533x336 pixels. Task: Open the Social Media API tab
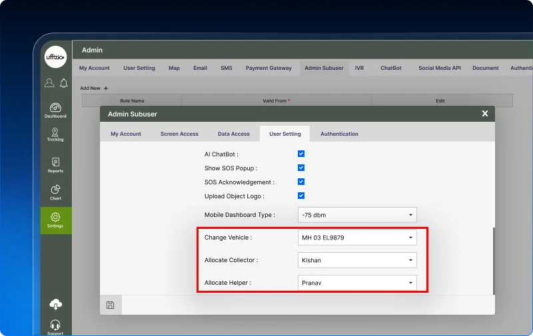pyautogui.click(x=440, y=68)
